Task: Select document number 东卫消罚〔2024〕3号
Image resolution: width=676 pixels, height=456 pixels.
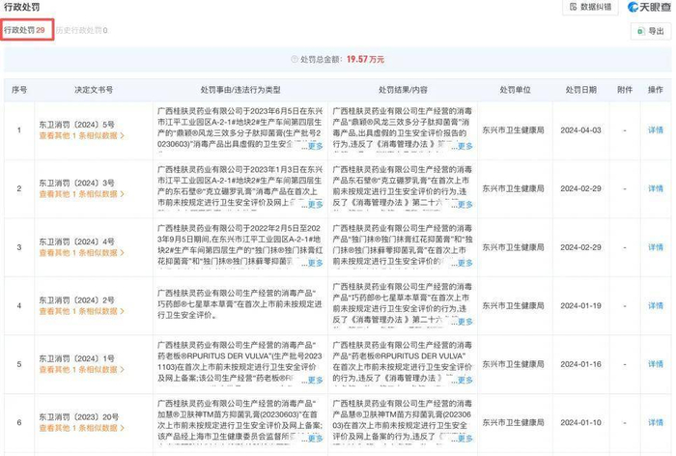Action: pyautogui.click(x=76, y=184)
